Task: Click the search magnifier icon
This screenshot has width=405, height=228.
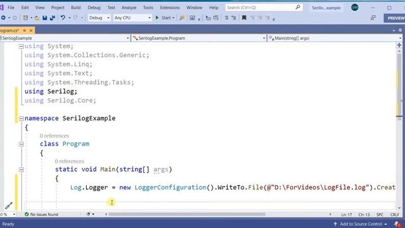Action: [298, 7]
